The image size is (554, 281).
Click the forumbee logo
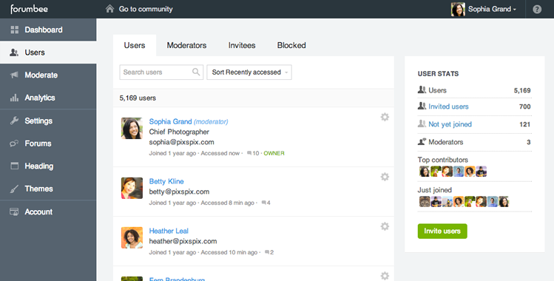click(29, 9)
